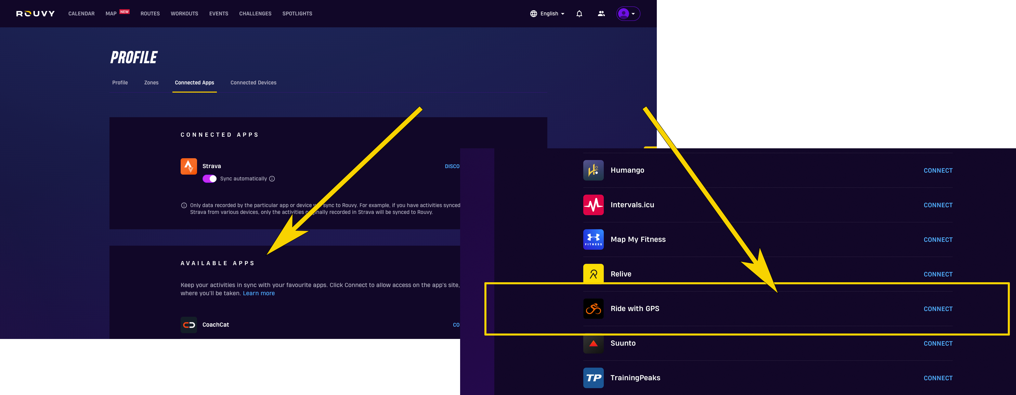This screenshot has height=395, width=1016.
Task: Toggle Strava Sync automatically switch
Action: point(209,179)
